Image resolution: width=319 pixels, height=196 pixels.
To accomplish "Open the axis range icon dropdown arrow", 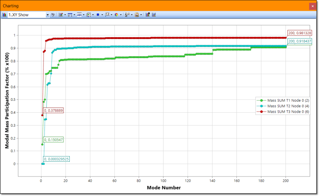I will (74, 15).
